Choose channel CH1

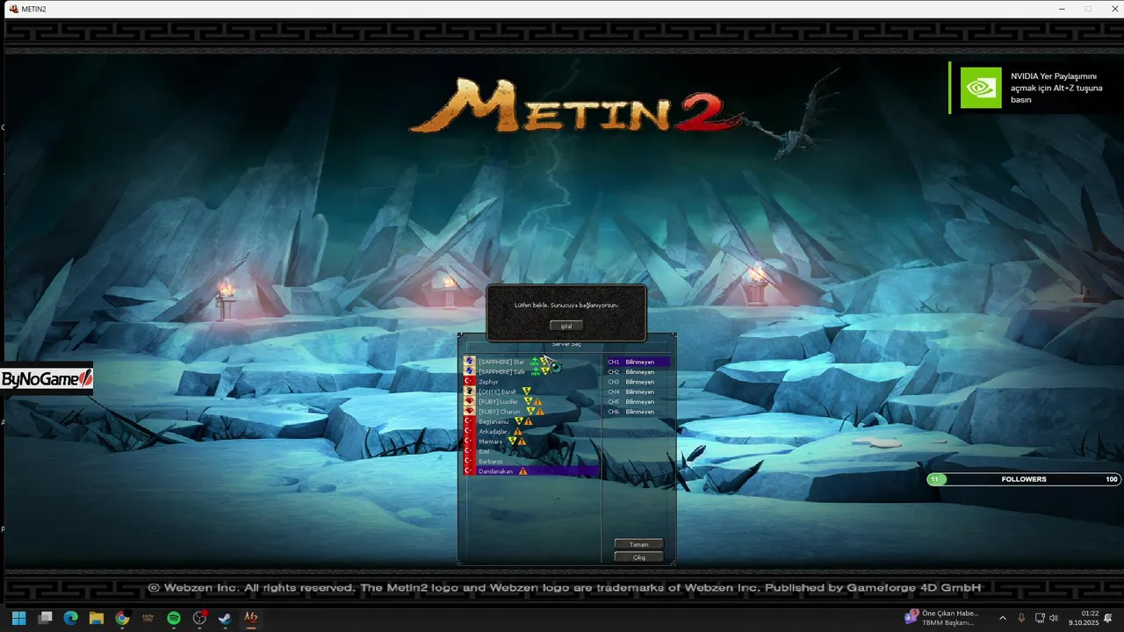[x=638, y=362]
